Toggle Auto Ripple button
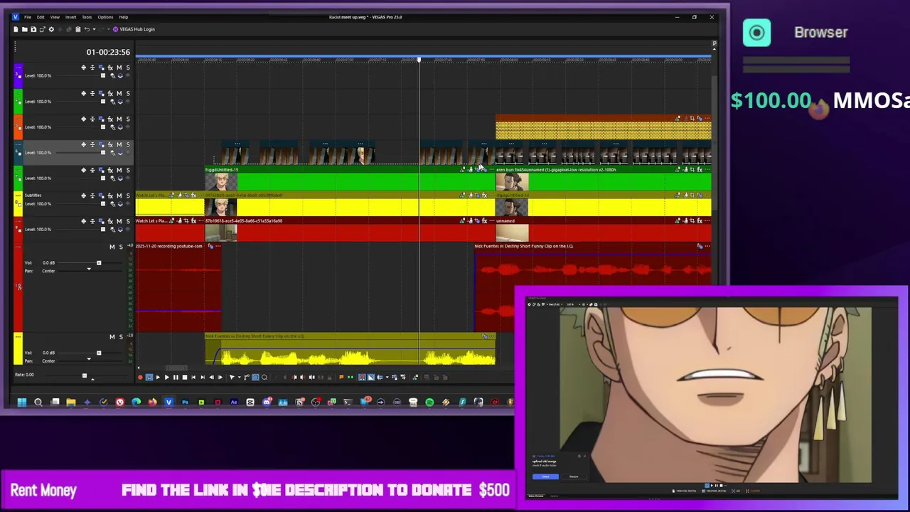This screenshot has width=910, height=512. coord(380,378)
